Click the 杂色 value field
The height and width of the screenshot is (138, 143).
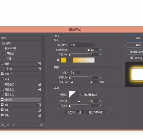pyautogui.click(x=94, y=54)
